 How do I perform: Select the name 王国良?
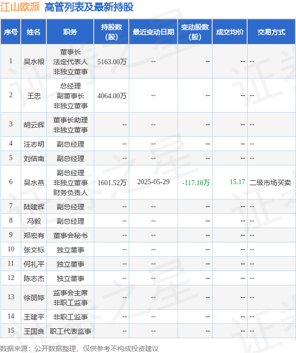(34, 331)
